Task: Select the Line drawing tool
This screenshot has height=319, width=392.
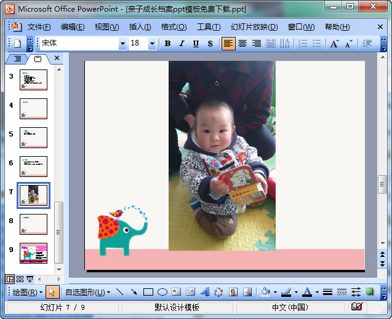Action: point(120,292)
